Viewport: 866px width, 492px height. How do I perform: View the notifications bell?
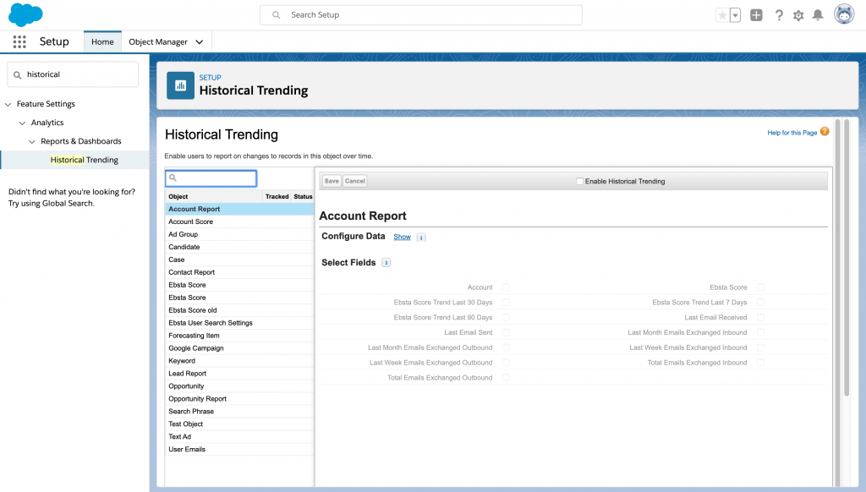[x=818, y=15]
